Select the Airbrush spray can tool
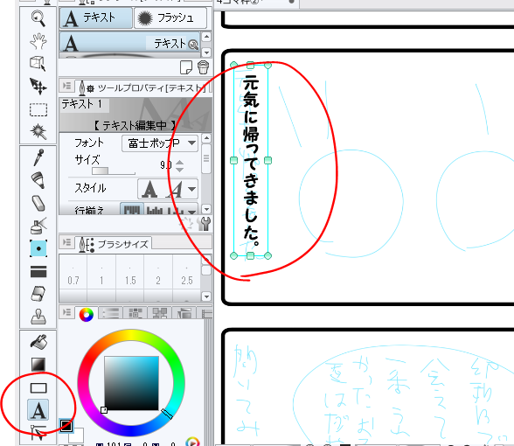This screenshot has width=514, height=446. click(38, 226)
